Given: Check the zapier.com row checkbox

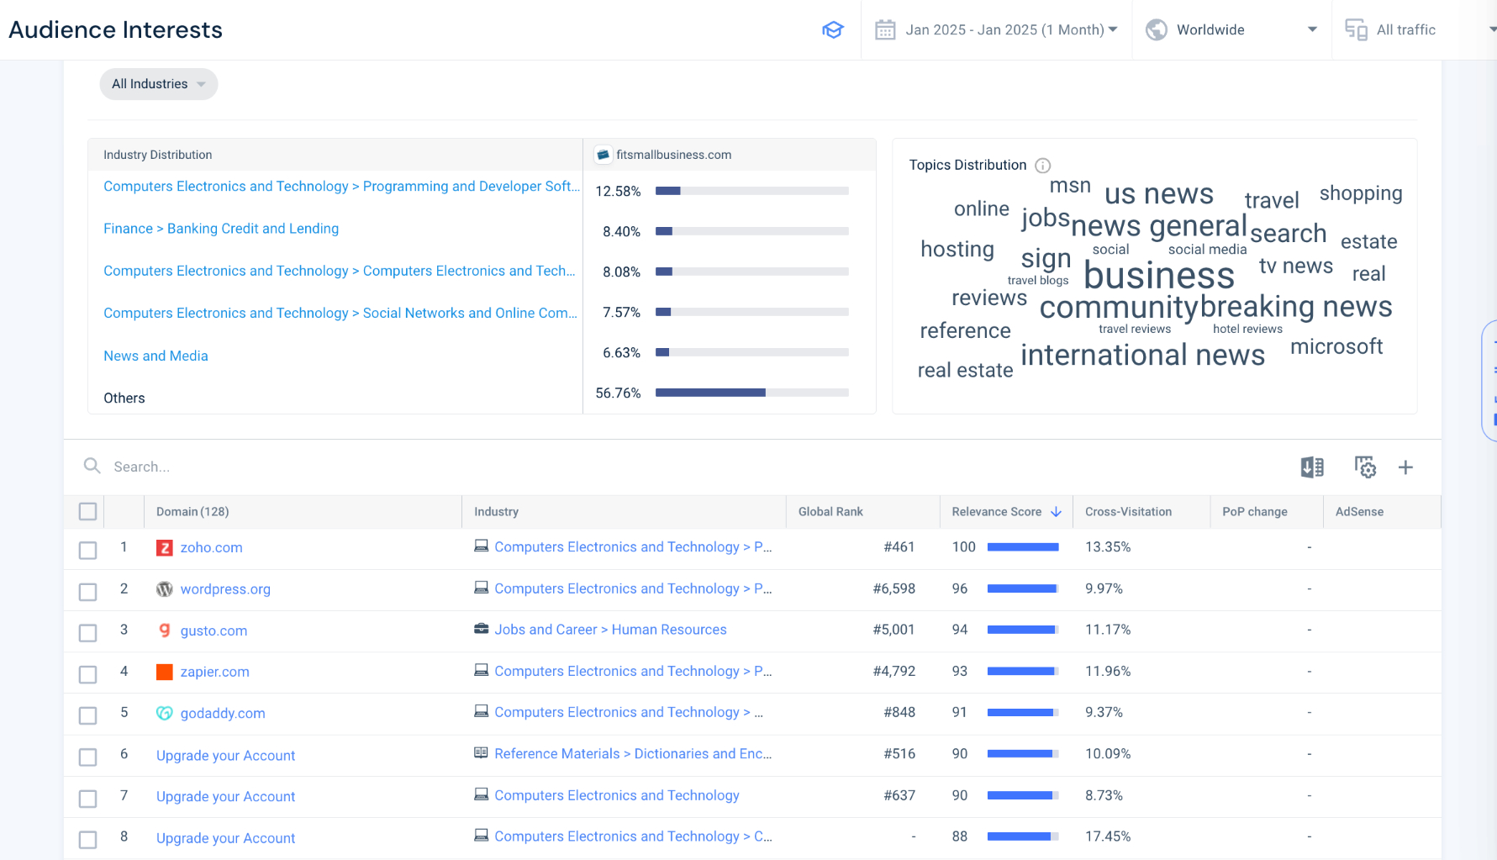Looking at the screenshot, I should 87,674.
